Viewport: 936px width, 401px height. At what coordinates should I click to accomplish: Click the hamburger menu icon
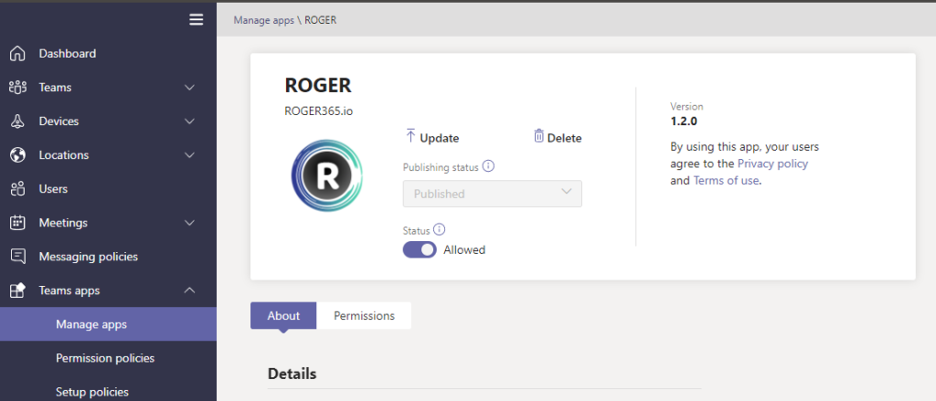point(196,19)
